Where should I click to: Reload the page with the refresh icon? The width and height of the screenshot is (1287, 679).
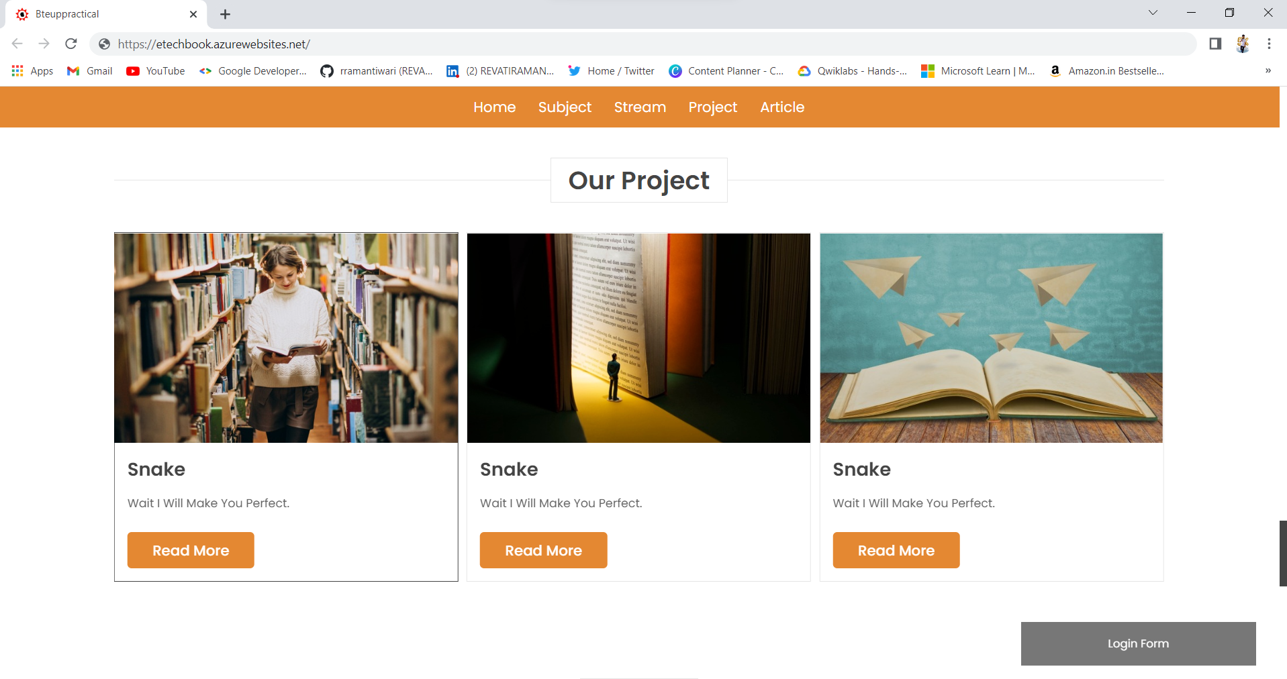tap(71, 44)
